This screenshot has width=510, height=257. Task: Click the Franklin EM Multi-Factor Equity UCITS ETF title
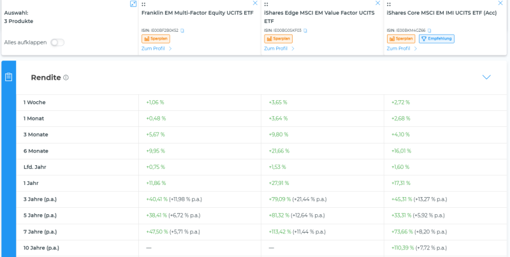(x=198, y=13)
